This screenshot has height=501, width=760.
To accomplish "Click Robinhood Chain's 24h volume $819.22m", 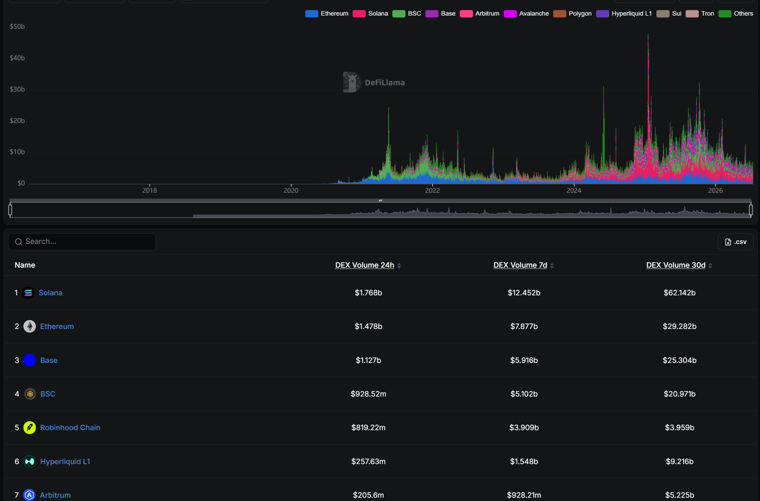I will [368, 427].
